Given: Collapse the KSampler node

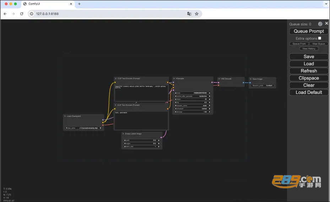Looking at the screenshot, I should 174,78.
